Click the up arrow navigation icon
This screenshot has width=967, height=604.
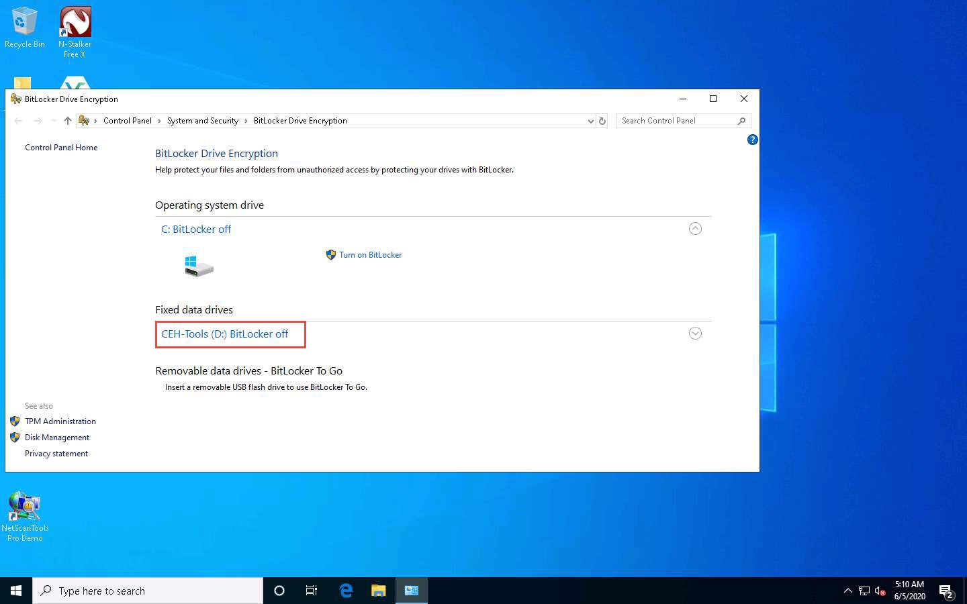(67, 121)
